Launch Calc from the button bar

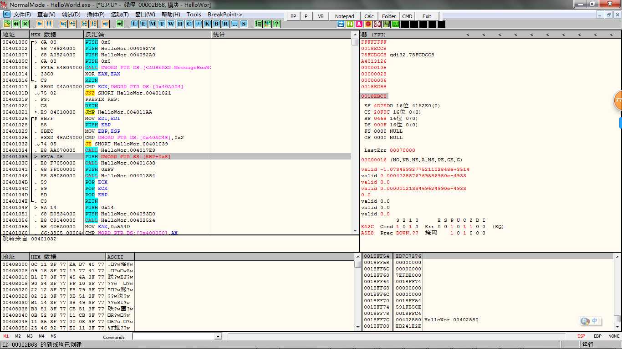click(369, 16)
